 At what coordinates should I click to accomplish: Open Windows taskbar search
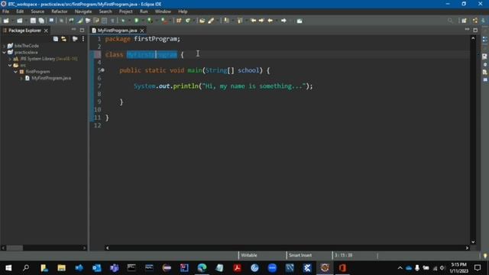tap(26, 268)
